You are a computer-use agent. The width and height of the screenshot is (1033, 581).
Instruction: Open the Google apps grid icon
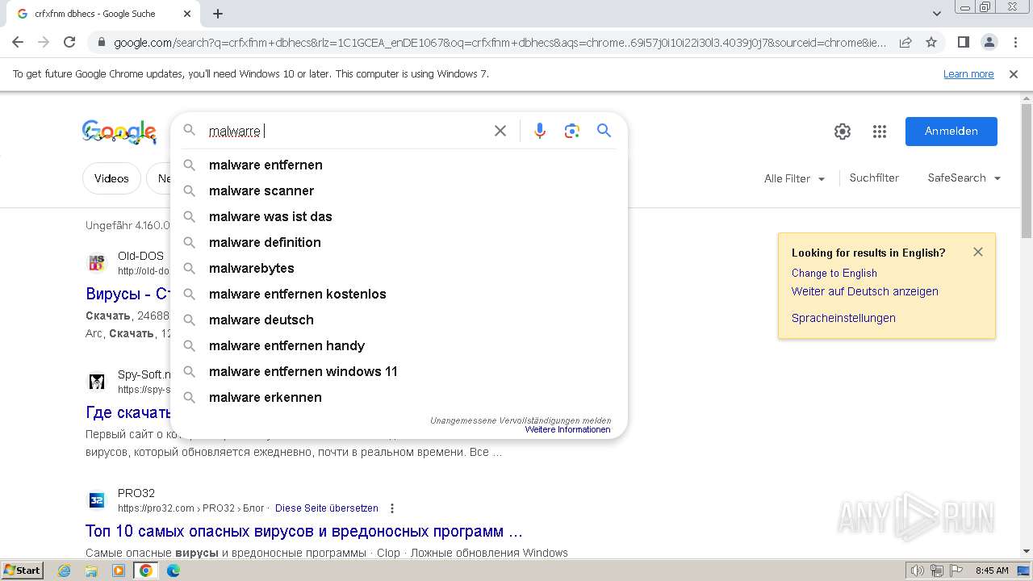[880, 132]
